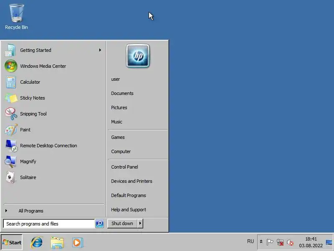Open the Recycle Bin desktop icon
334x251 pixels.
tap(16, 17)
